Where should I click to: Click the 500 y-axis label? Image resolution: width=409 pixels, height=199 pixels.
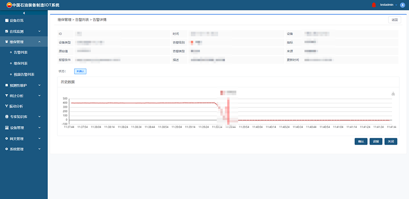coord(65,98)
